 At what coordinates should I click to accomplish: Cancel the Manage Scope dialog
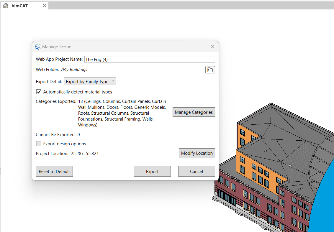(197, 171)
